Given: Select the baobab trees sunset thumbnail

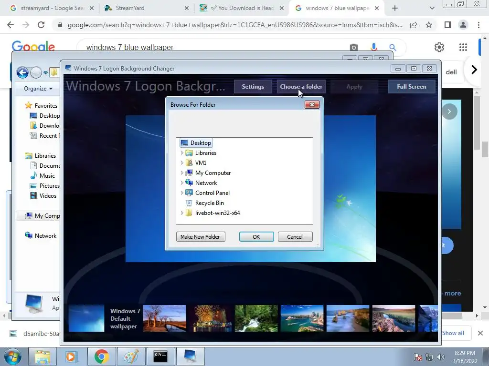Looking at the screenshot, I should coord(164,318).
